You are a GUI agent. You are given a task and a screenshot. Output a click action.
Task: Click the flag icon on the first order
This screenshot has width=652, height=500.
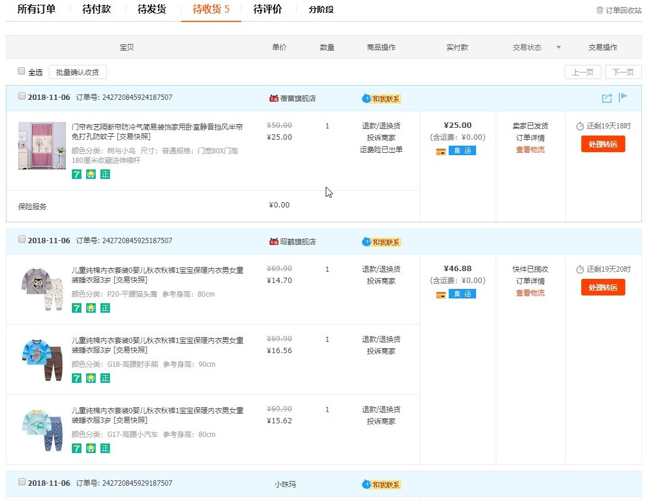click(x=623, y=98)
